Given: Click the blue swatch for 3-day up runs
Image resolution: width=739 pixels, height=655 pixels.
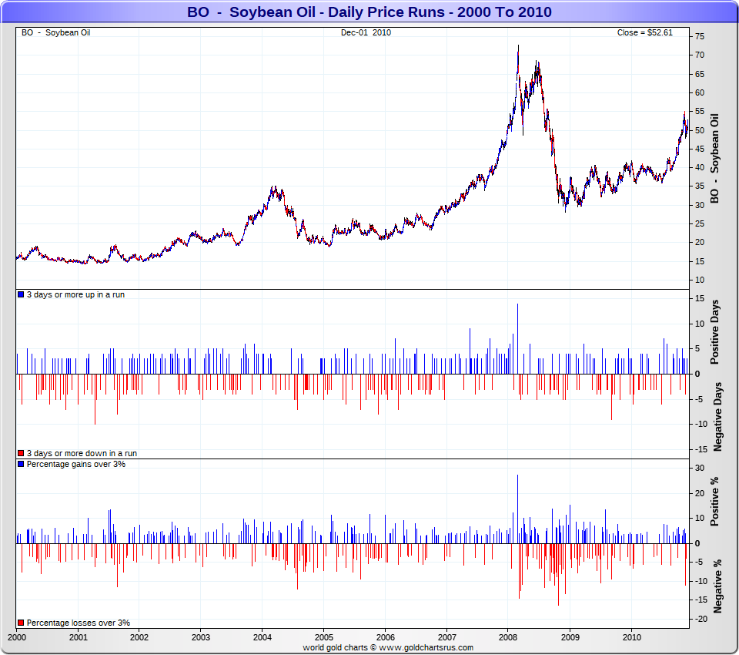Looking at the screenshot, I should coord(21,295).
